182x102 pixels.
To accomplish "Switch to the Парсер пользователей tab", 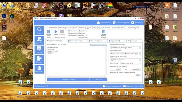I will (68, 28).
